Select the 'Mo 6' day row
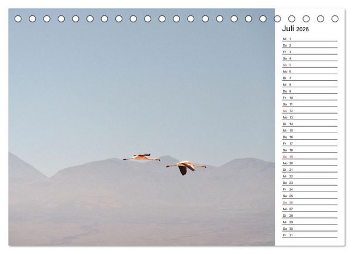This screenshot has width=353, height=254. click(310, 71)
